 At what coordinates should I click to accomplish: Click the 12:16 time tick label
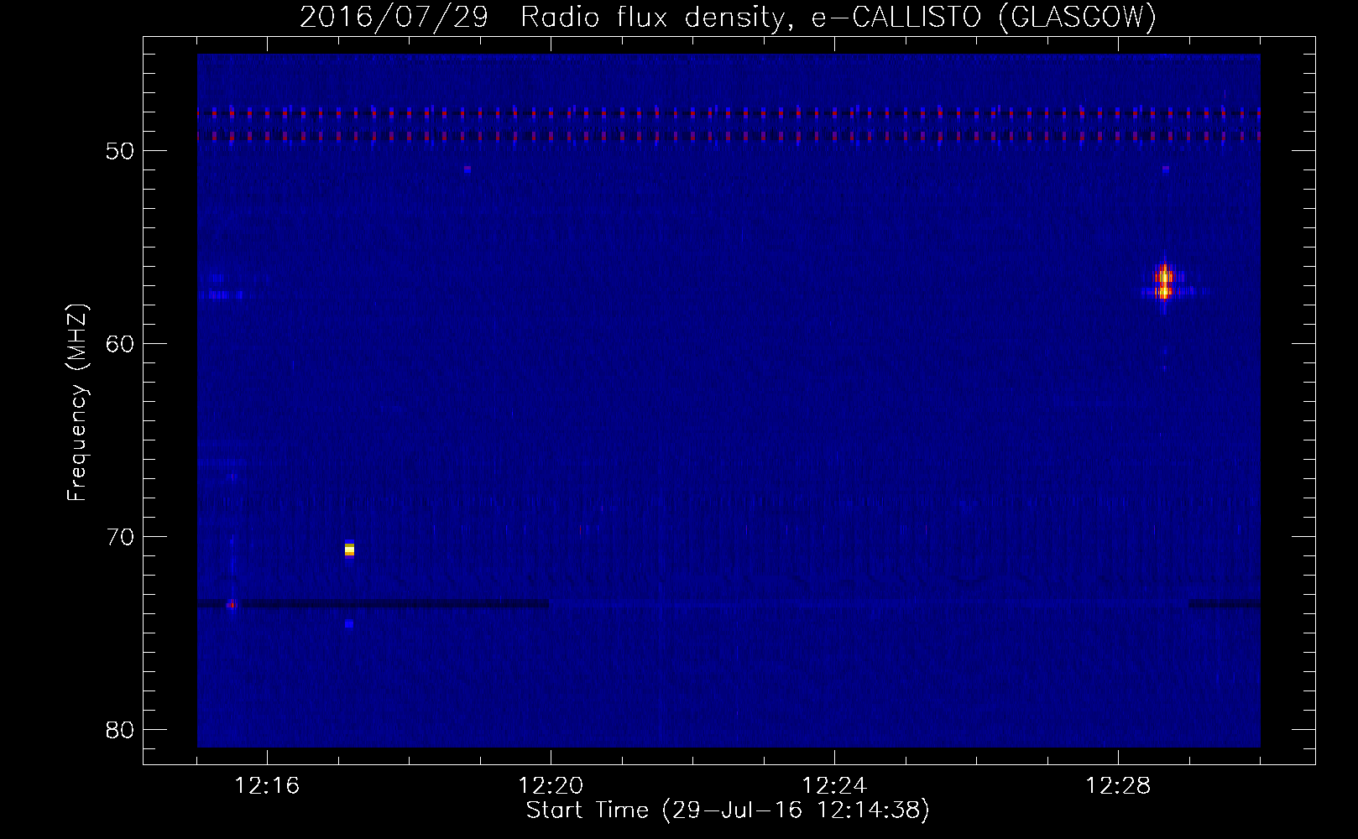click(267, 786)
